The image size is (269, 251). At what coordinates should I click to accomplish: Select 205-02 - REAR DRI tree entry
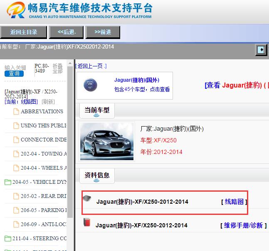[44, 196]
